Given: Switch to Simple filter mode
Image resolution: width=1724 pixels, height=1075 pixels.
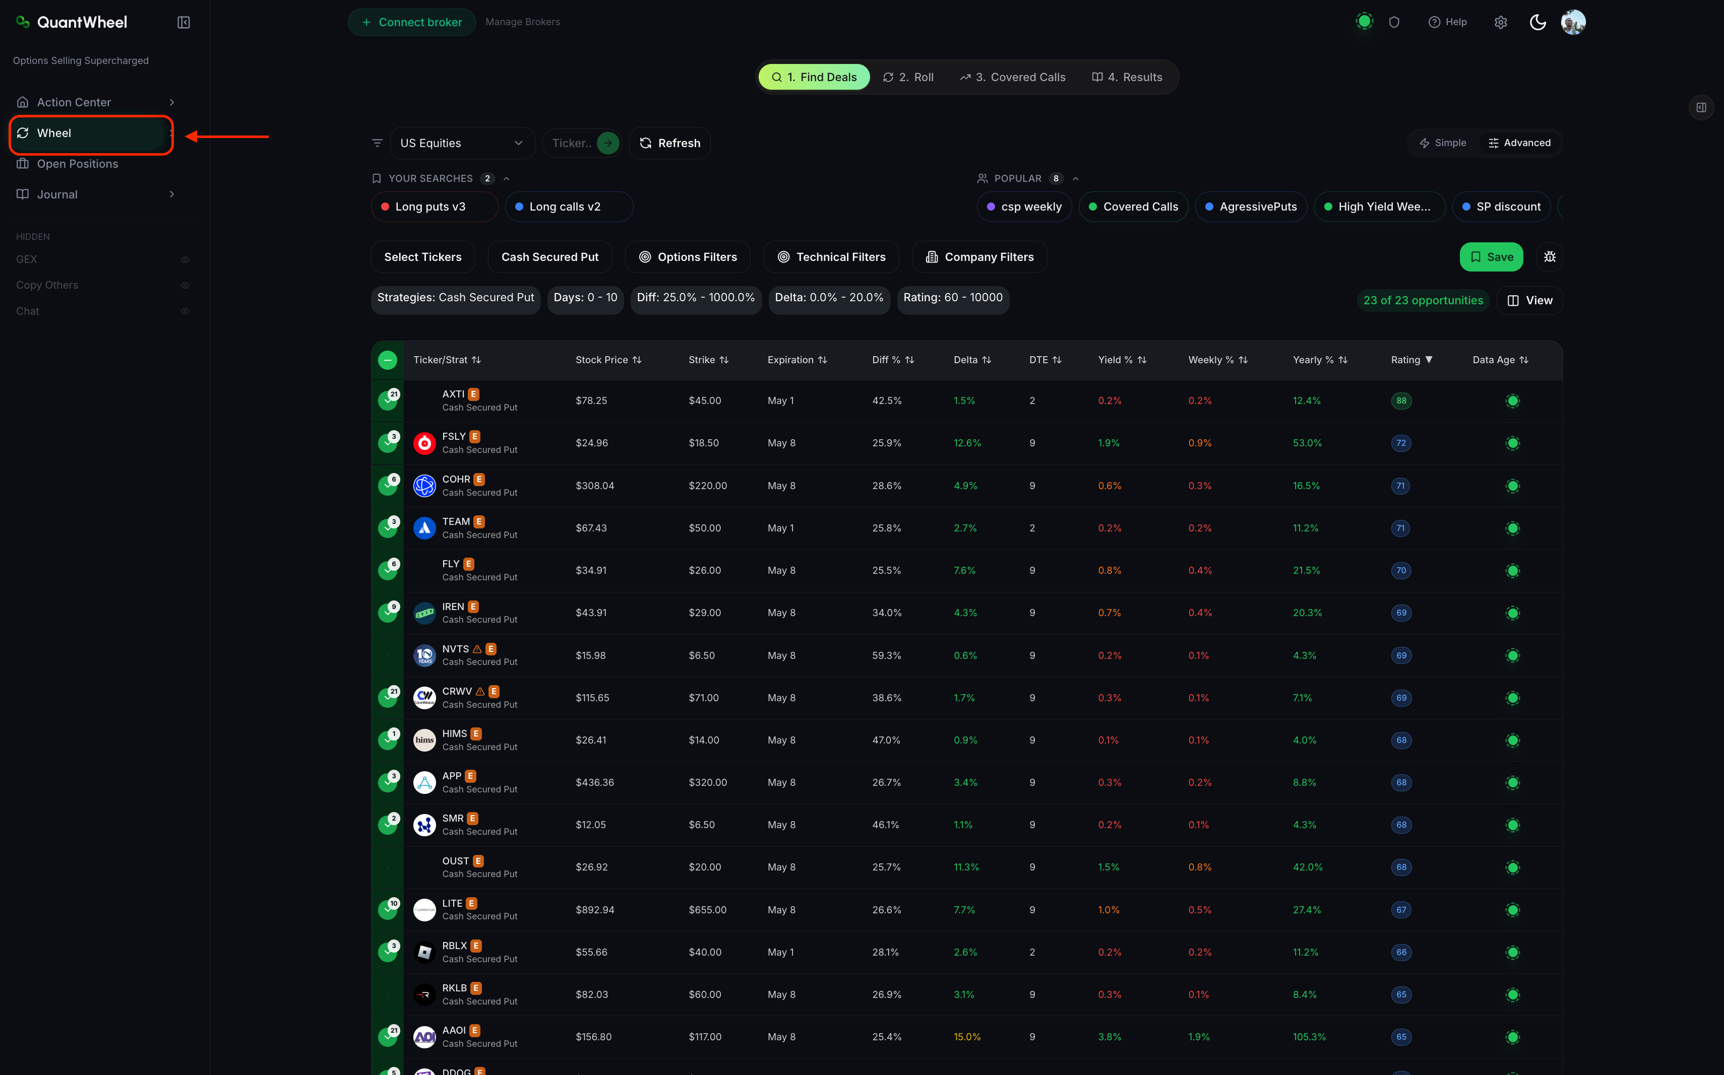Looking at the screenshot, I should tap(1442, 143).
